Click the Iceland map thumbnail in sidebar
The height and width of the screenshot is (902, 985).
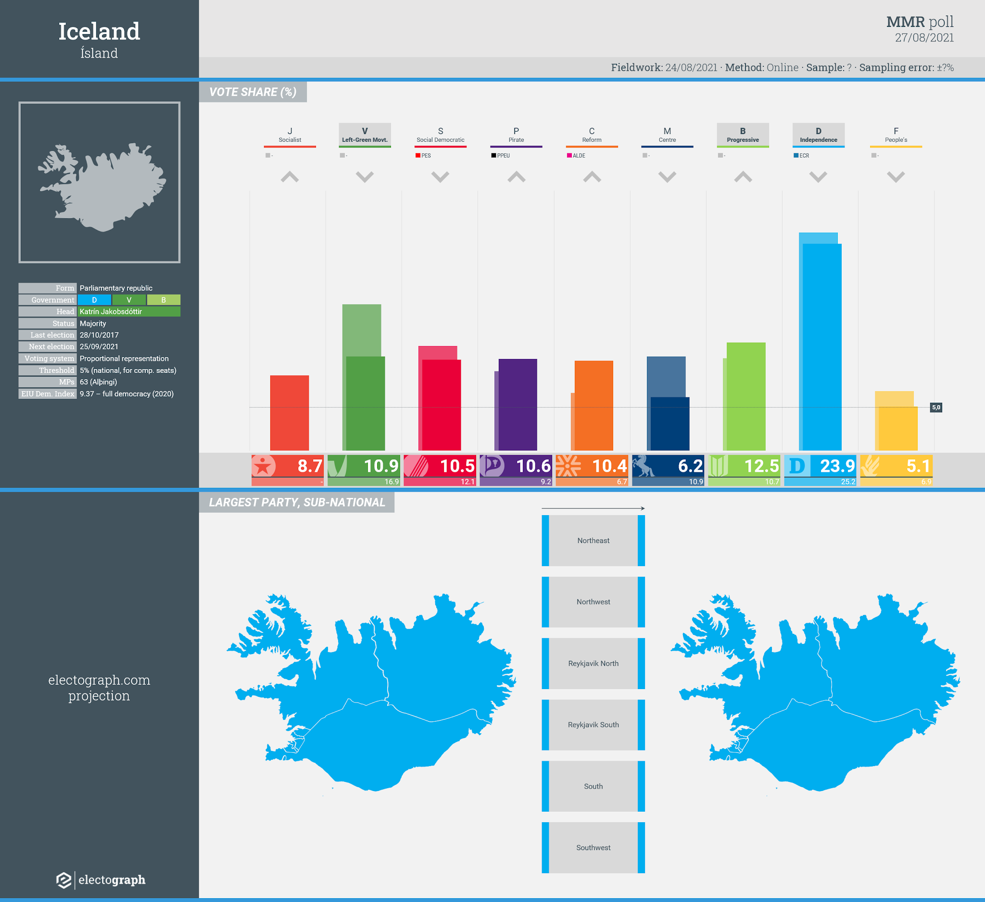point(99,183)
